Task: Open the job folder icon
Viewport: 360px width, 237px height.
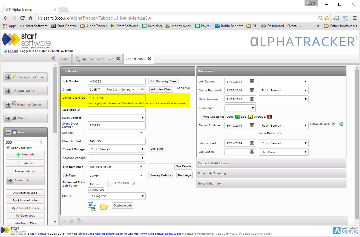Action: pos(104,206)
